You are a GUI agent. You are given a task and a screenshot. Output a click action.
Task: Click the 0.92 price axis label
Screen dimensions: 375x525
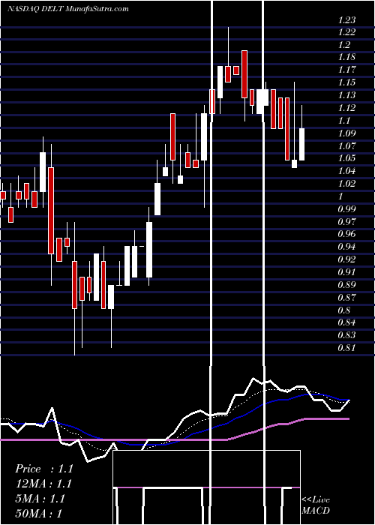[x=346, y=259]
